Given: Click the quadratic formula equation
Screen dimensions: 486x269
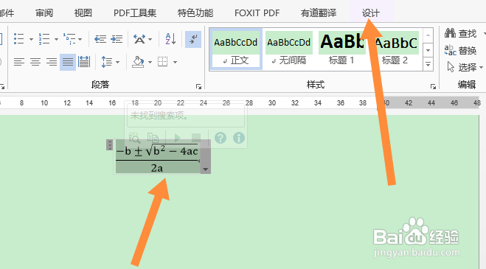Looking at the screenshot, I should tap(157, 156).
